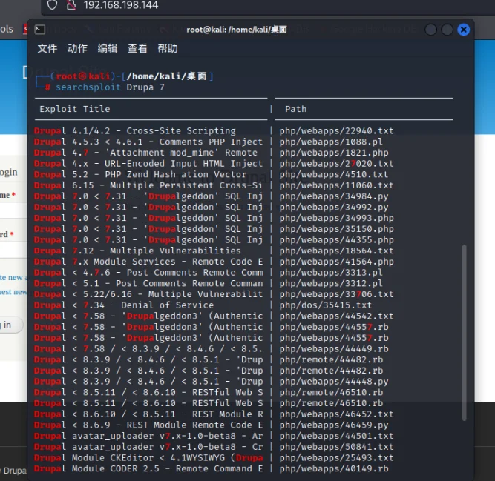Click path php/webapps/34992.py
This screenshot has width=495, height=481.
pos(334,208)
